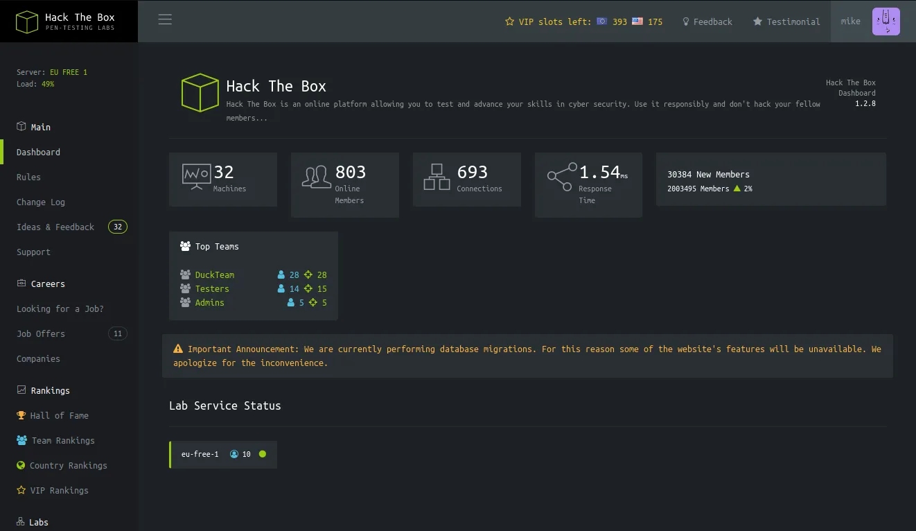Click the green members growth triangle
The image size is (916, 531).
737,188
